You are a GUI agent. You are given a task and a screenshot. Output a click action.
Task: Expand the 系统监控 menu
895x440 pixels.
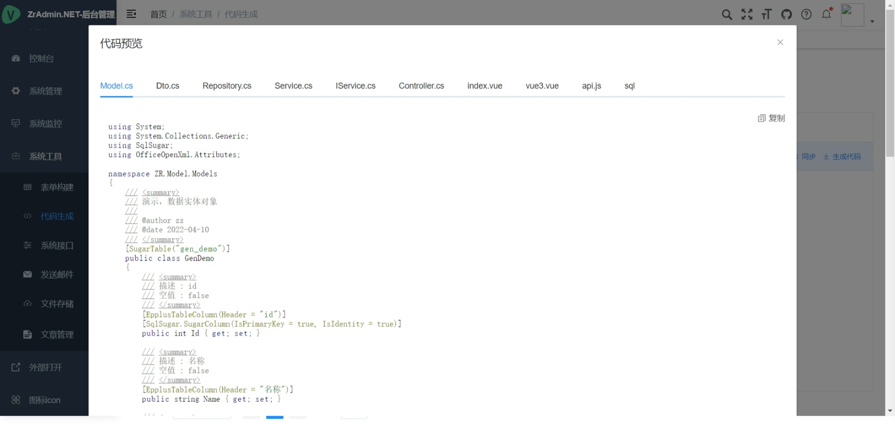click(45, 124)
